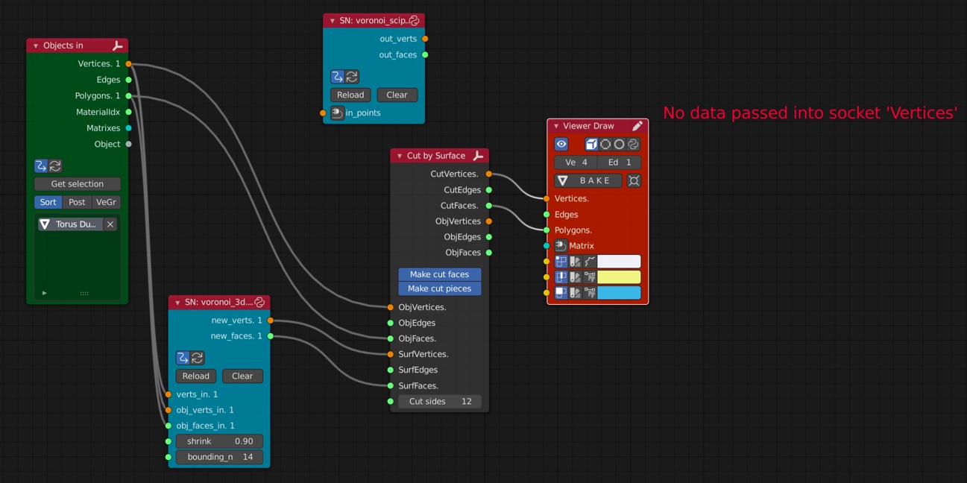Screen dimensions: 967x483
Task: Collapse the Viewer Draw node
Action: point(556,127)
